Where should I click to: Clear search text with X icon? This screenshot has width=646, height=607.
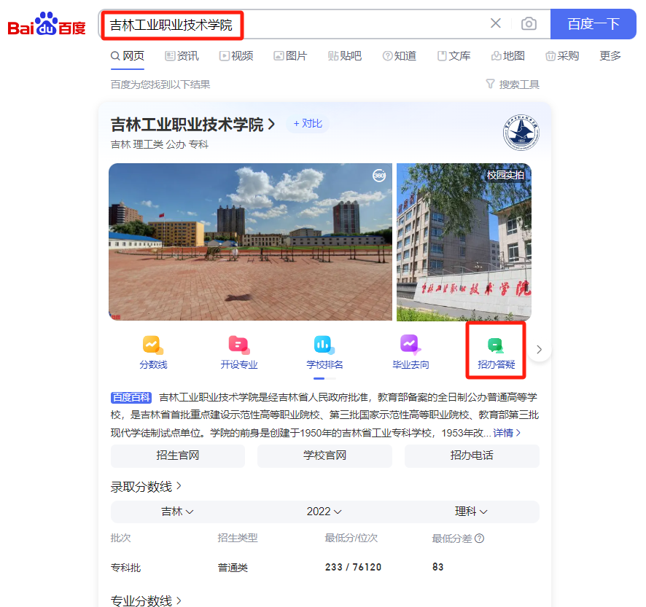[496, 24]
